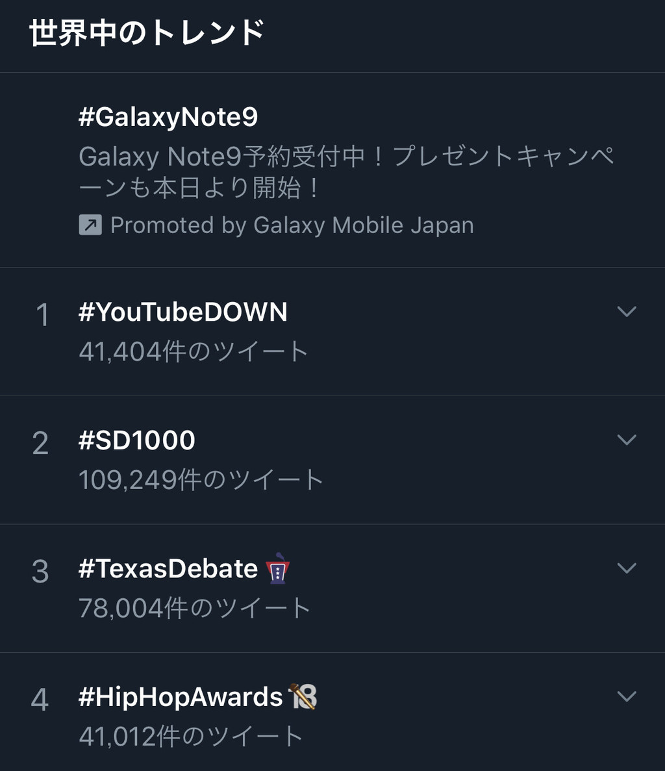Click the podium emoji beside #TexasDebate

coord(278,568)
